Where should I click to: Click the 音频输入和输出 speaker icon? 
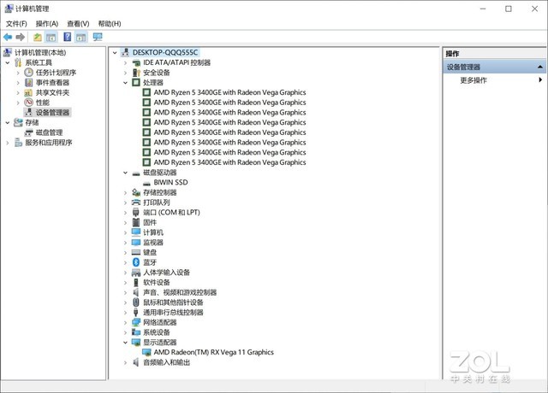pos(136,362)
